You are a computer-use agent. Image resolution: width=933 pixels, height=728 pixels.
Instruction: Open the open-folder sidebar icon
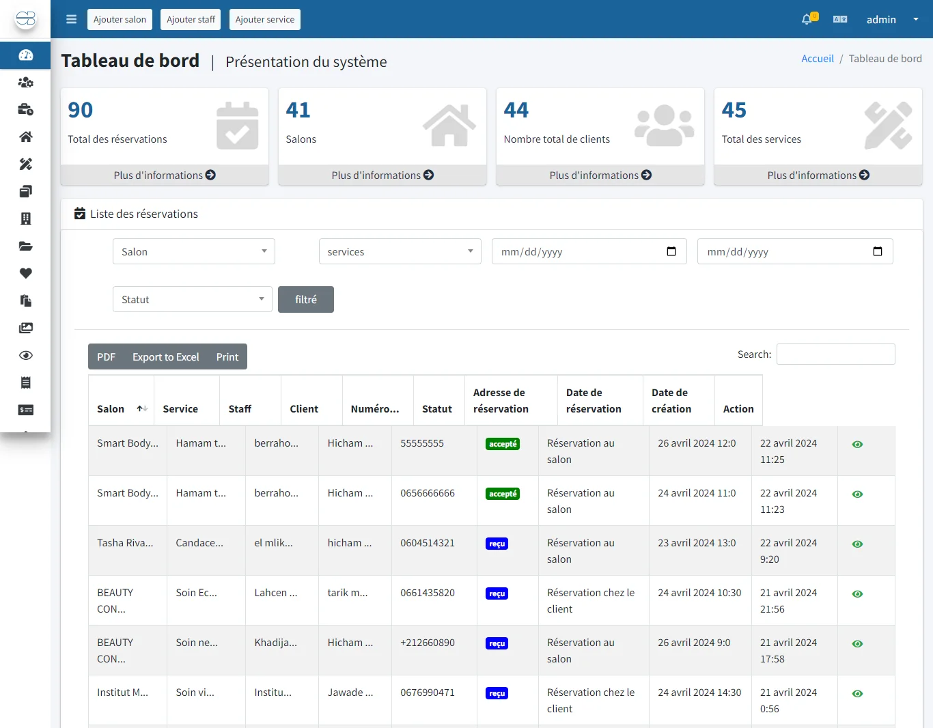[x=25, y=247]
